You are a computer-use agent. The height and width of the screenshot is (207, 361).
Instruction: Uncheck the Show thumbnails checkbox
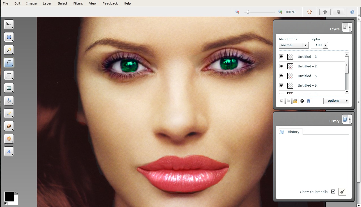(333, 191)
